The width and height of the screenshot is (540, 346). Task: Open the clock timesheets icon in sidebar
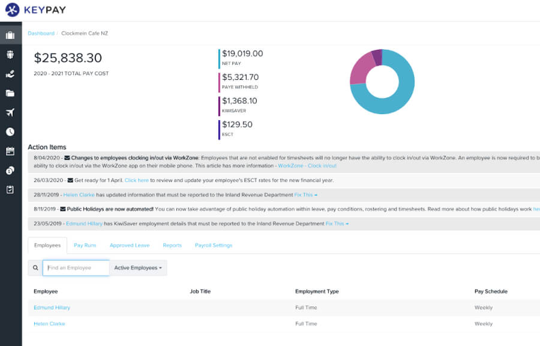tap(10, 132)
